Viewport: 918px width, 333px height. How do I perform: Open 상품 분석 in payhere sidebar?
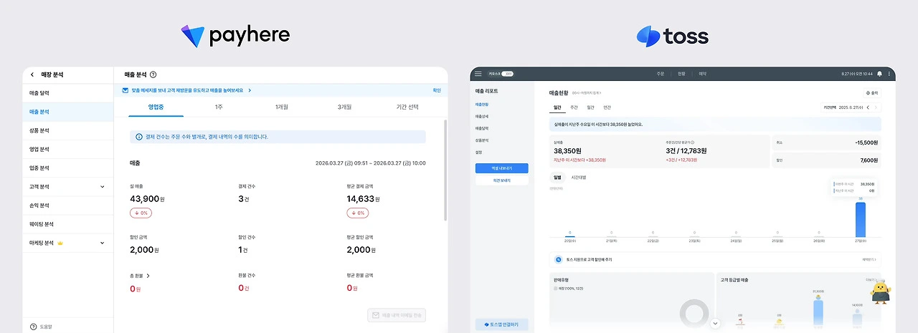point(68,130)
